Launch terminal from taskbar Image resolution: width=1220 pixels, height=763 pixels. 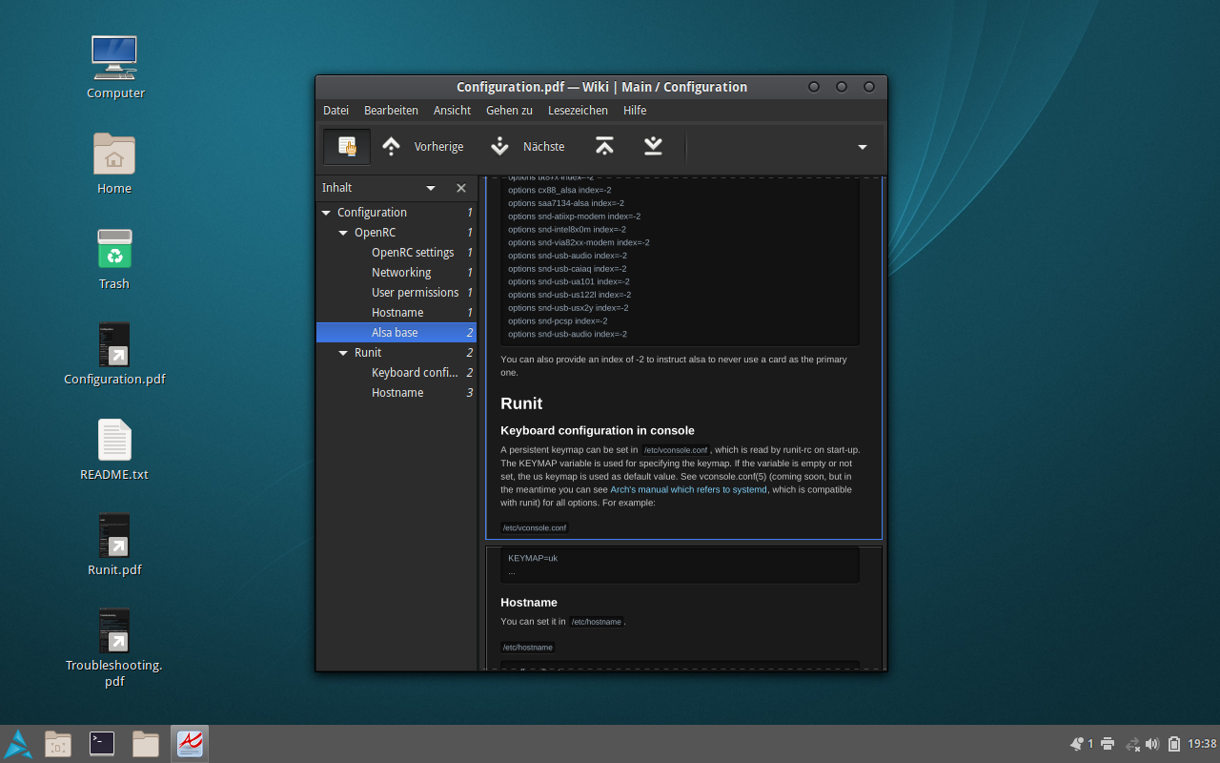coord(102,744)
